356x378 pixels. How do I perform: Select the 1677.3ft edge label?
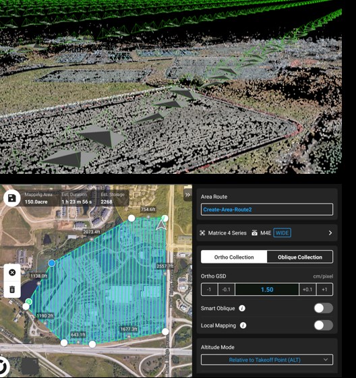(129, 329)
